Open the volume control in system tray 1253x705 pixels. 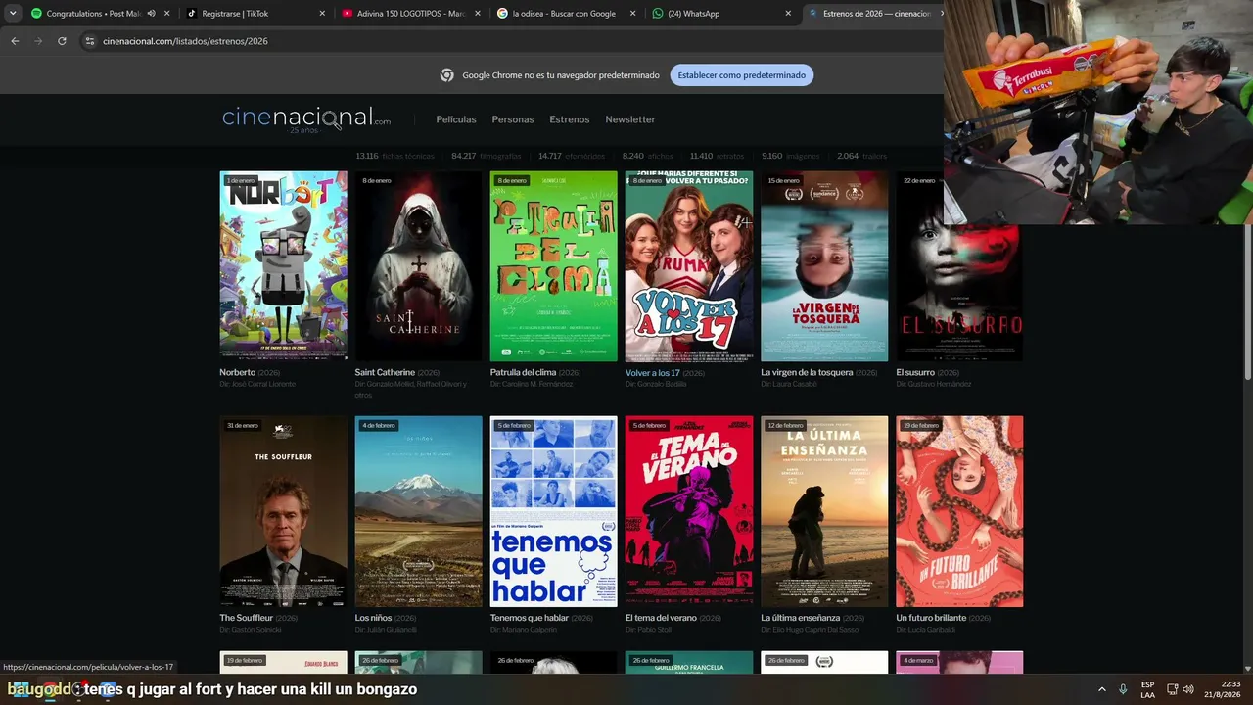click(x=1188, y=689)
